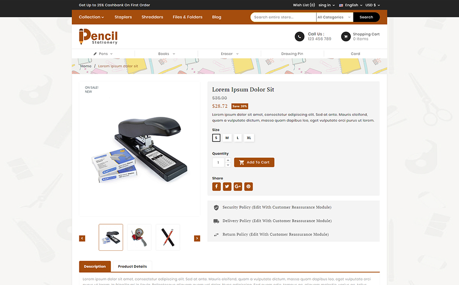Share product on Twitter
Screen dimensions: 459x285
click(x=227, y=187)
